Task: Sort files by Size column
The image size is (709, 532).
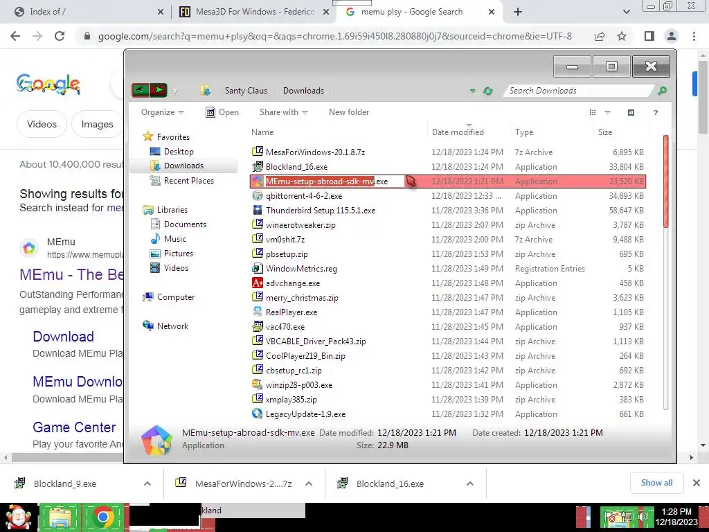Action: (x=605, y=132)
